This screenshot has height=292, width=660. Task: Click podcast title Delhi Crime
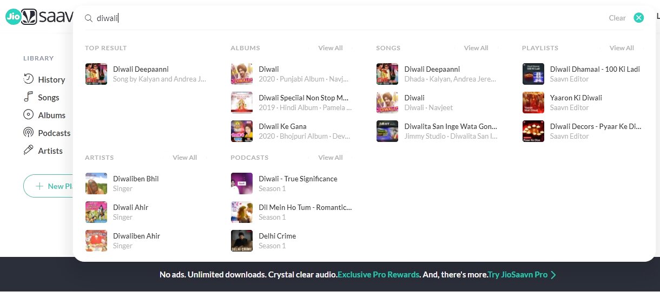coord(277,236)
